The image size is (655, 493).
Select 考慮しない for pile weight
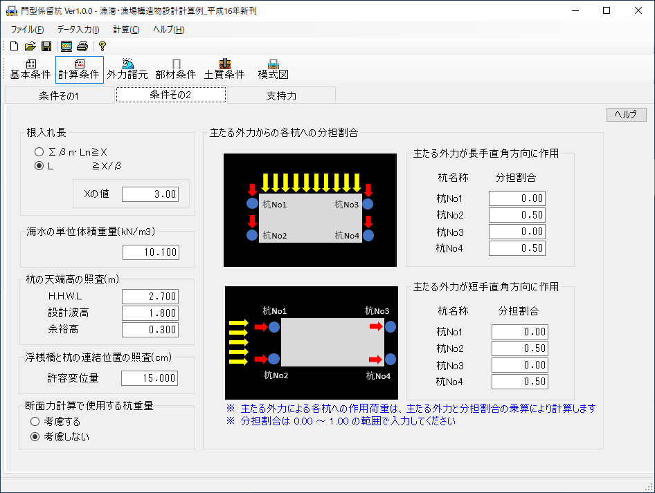tap(35, 437)
